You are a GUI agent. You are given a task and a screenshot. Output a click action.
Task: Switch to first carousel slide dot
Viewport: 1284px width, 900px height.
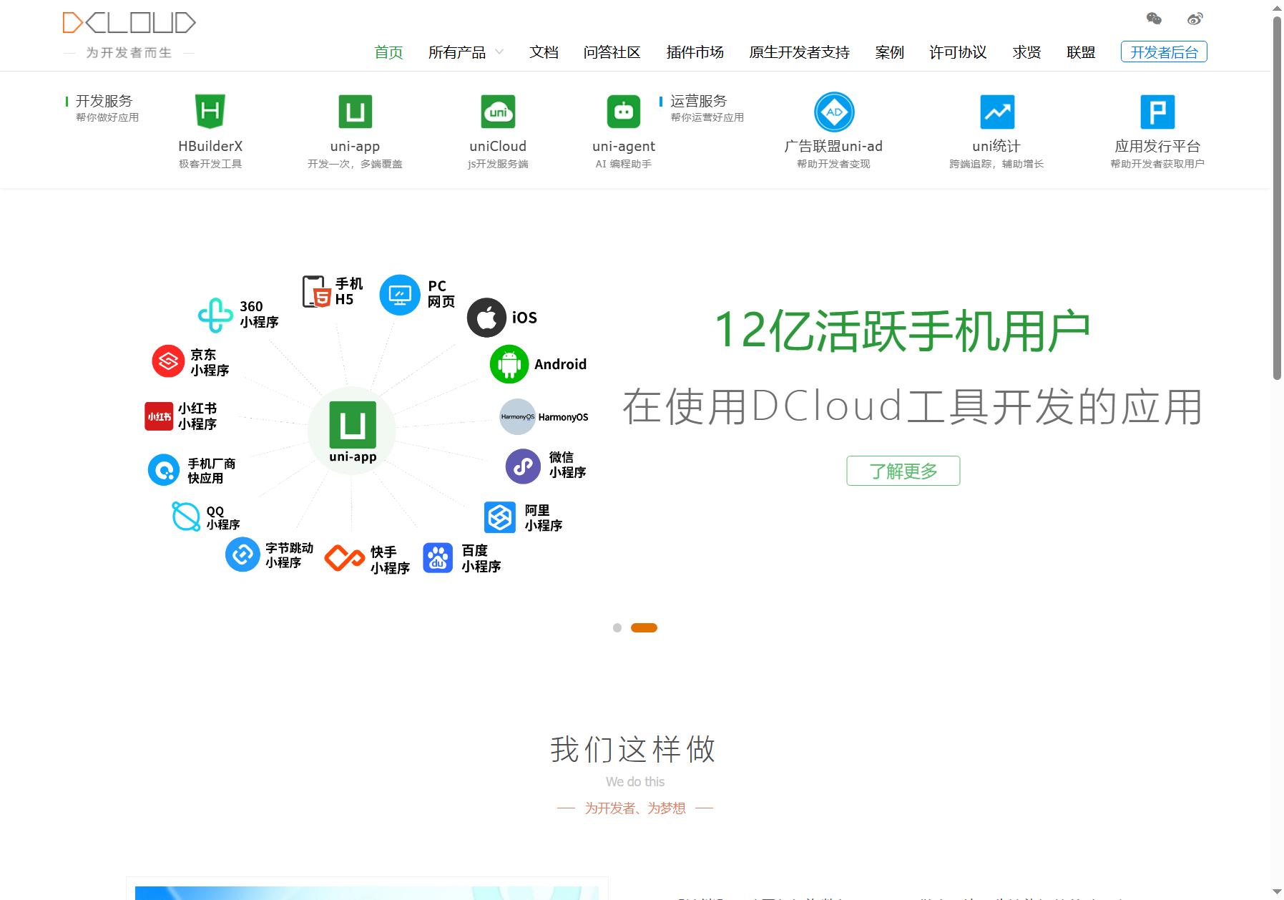(617, 627)
